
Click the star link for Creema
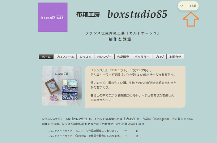coord(137,136)
